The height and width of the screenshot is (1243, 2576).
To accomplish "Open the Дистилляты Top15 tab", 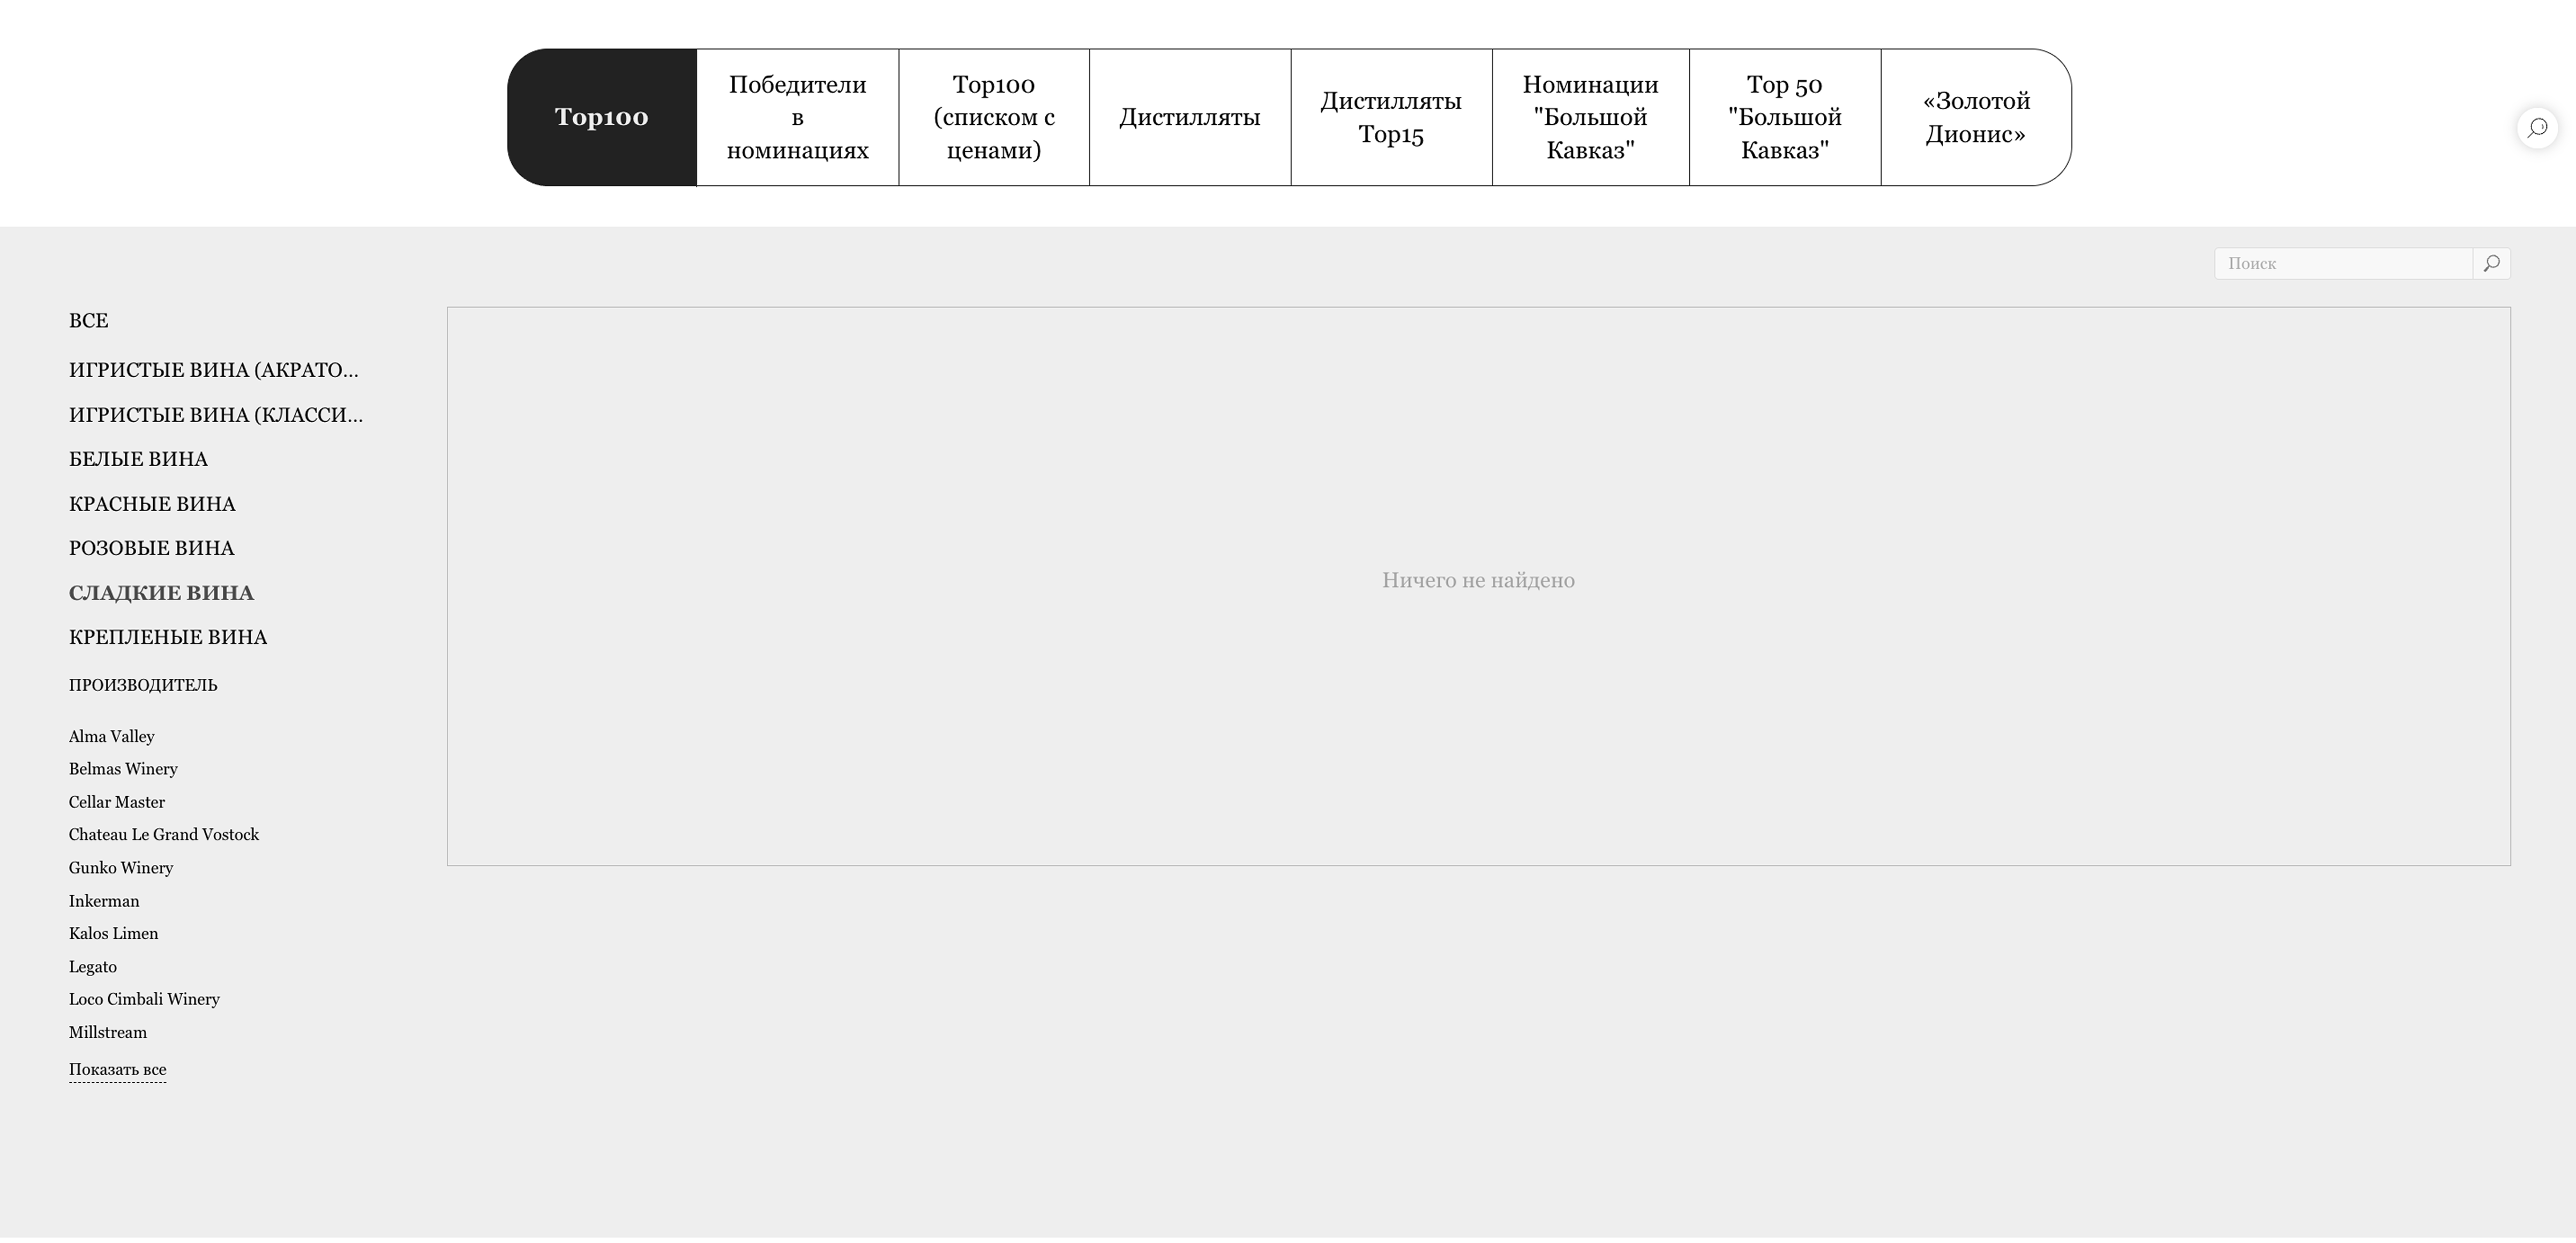I will [x=1390, y=117].
